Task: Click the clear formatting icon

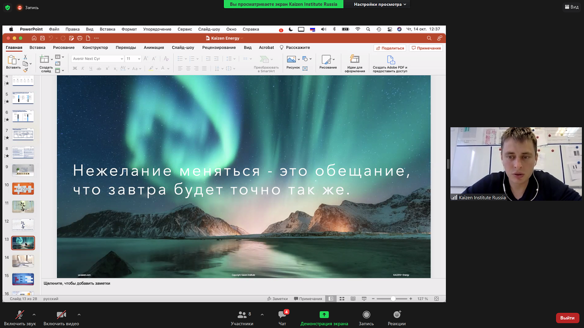Action: click(x=166, y=59)
